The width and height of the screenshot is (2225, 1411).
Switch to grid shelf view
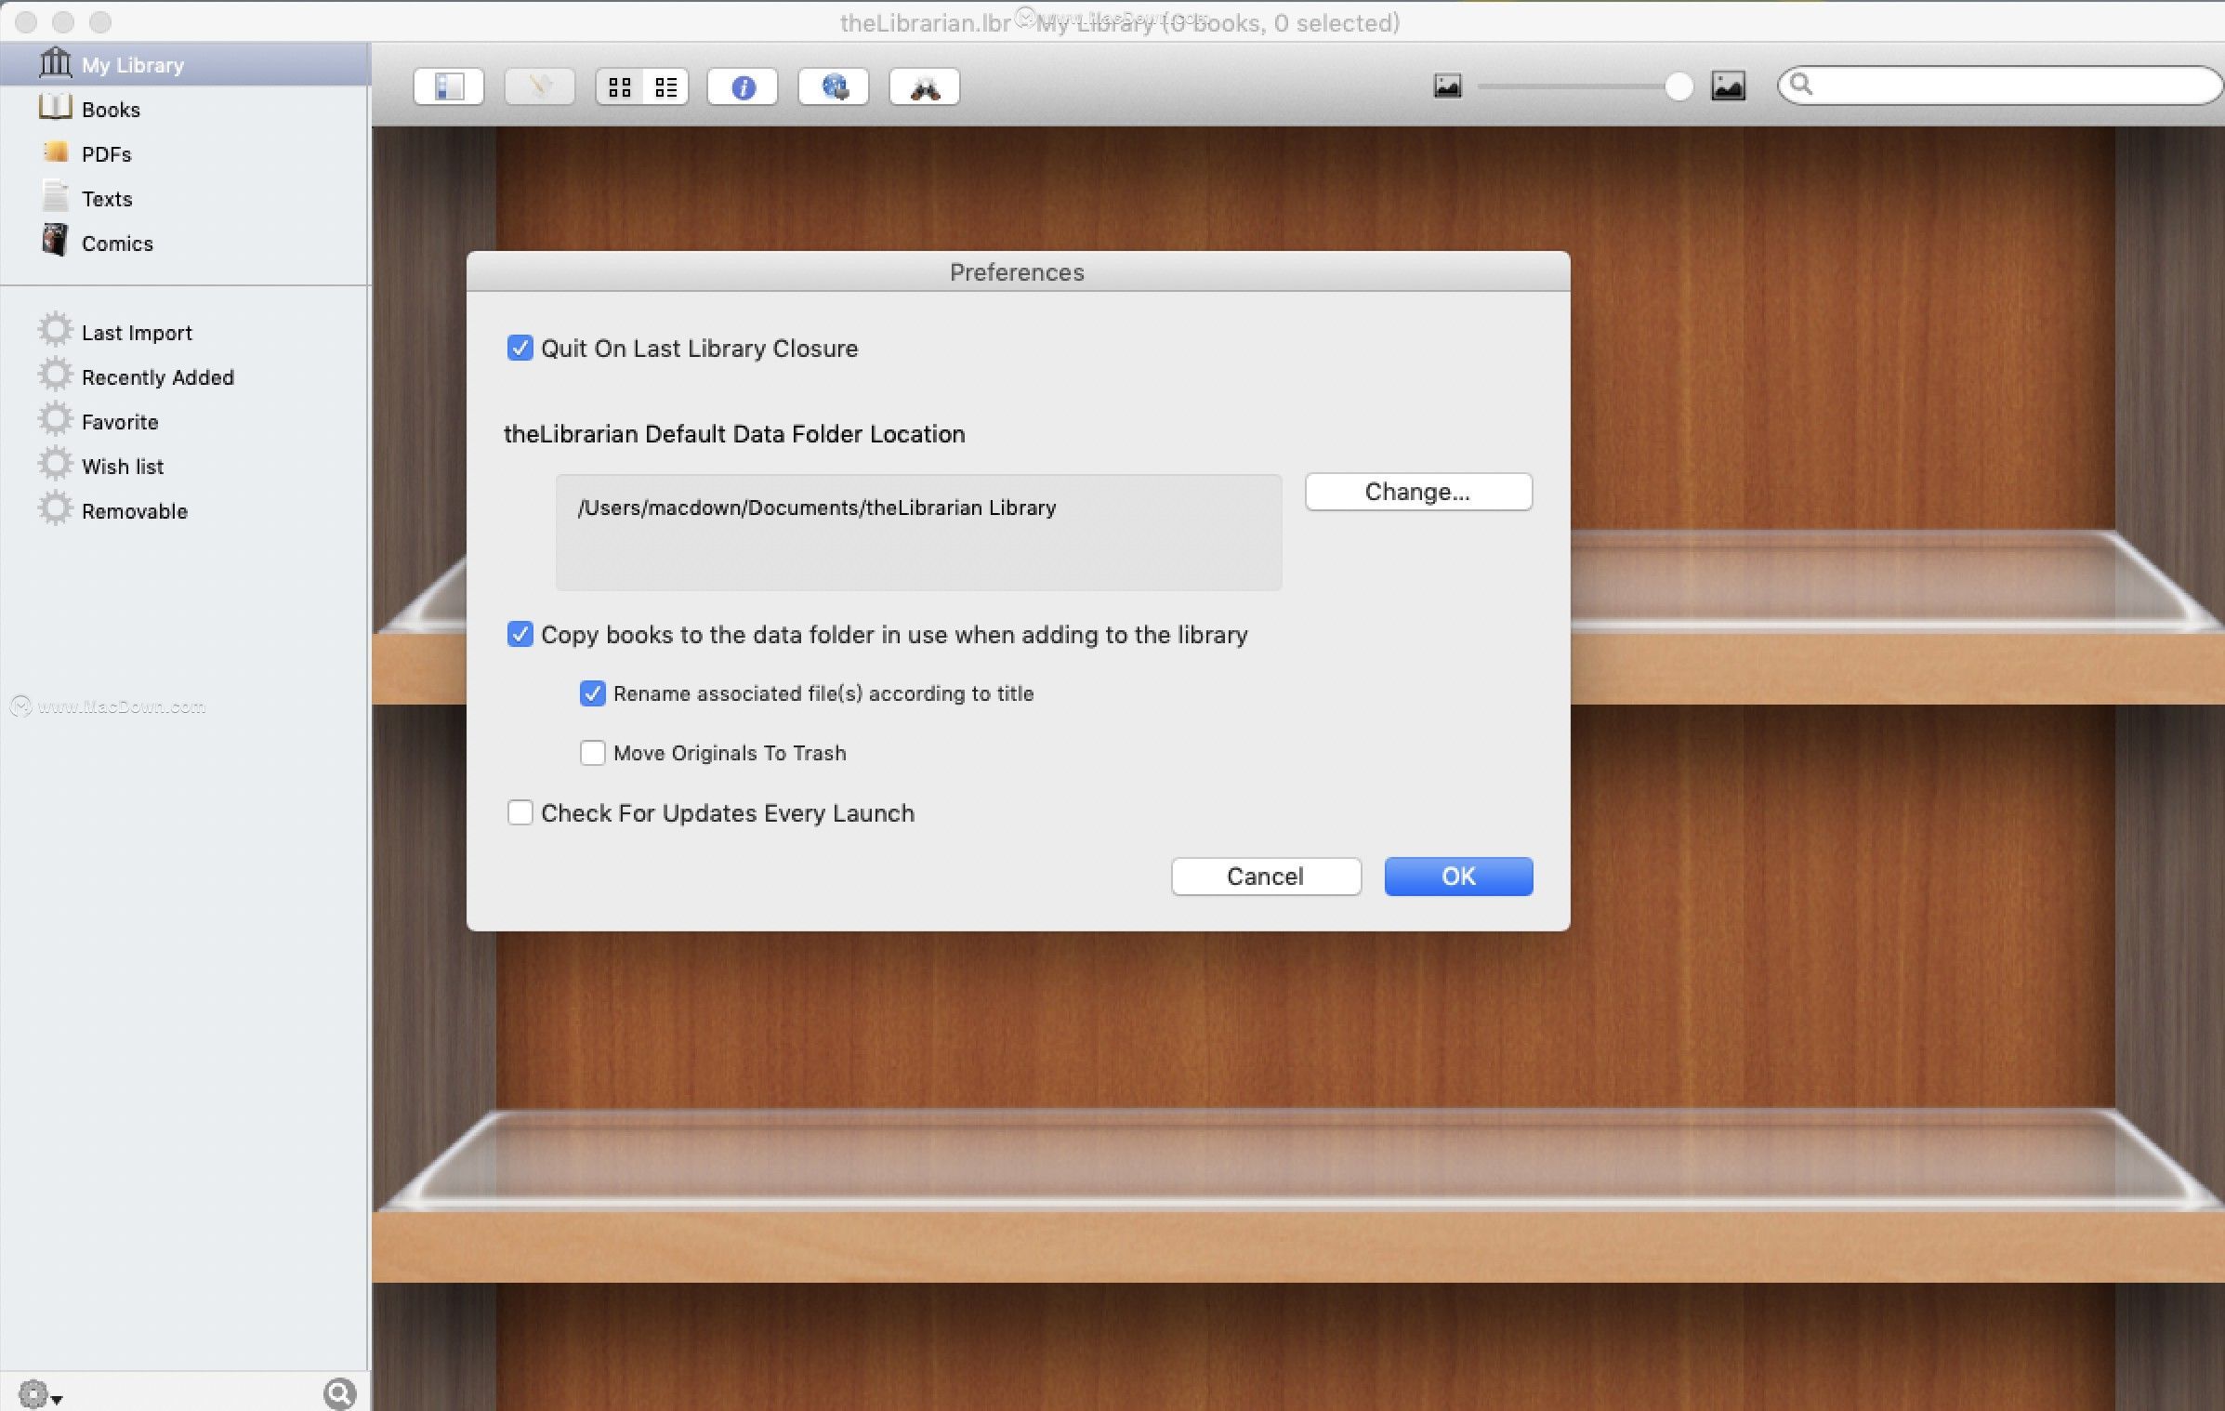click(x=619, y=87)
